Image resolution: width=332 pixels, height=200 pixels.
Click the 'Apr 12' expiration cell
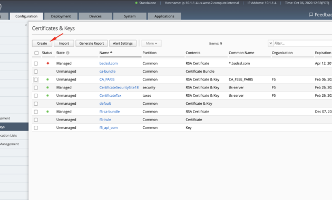pos(324,64)
